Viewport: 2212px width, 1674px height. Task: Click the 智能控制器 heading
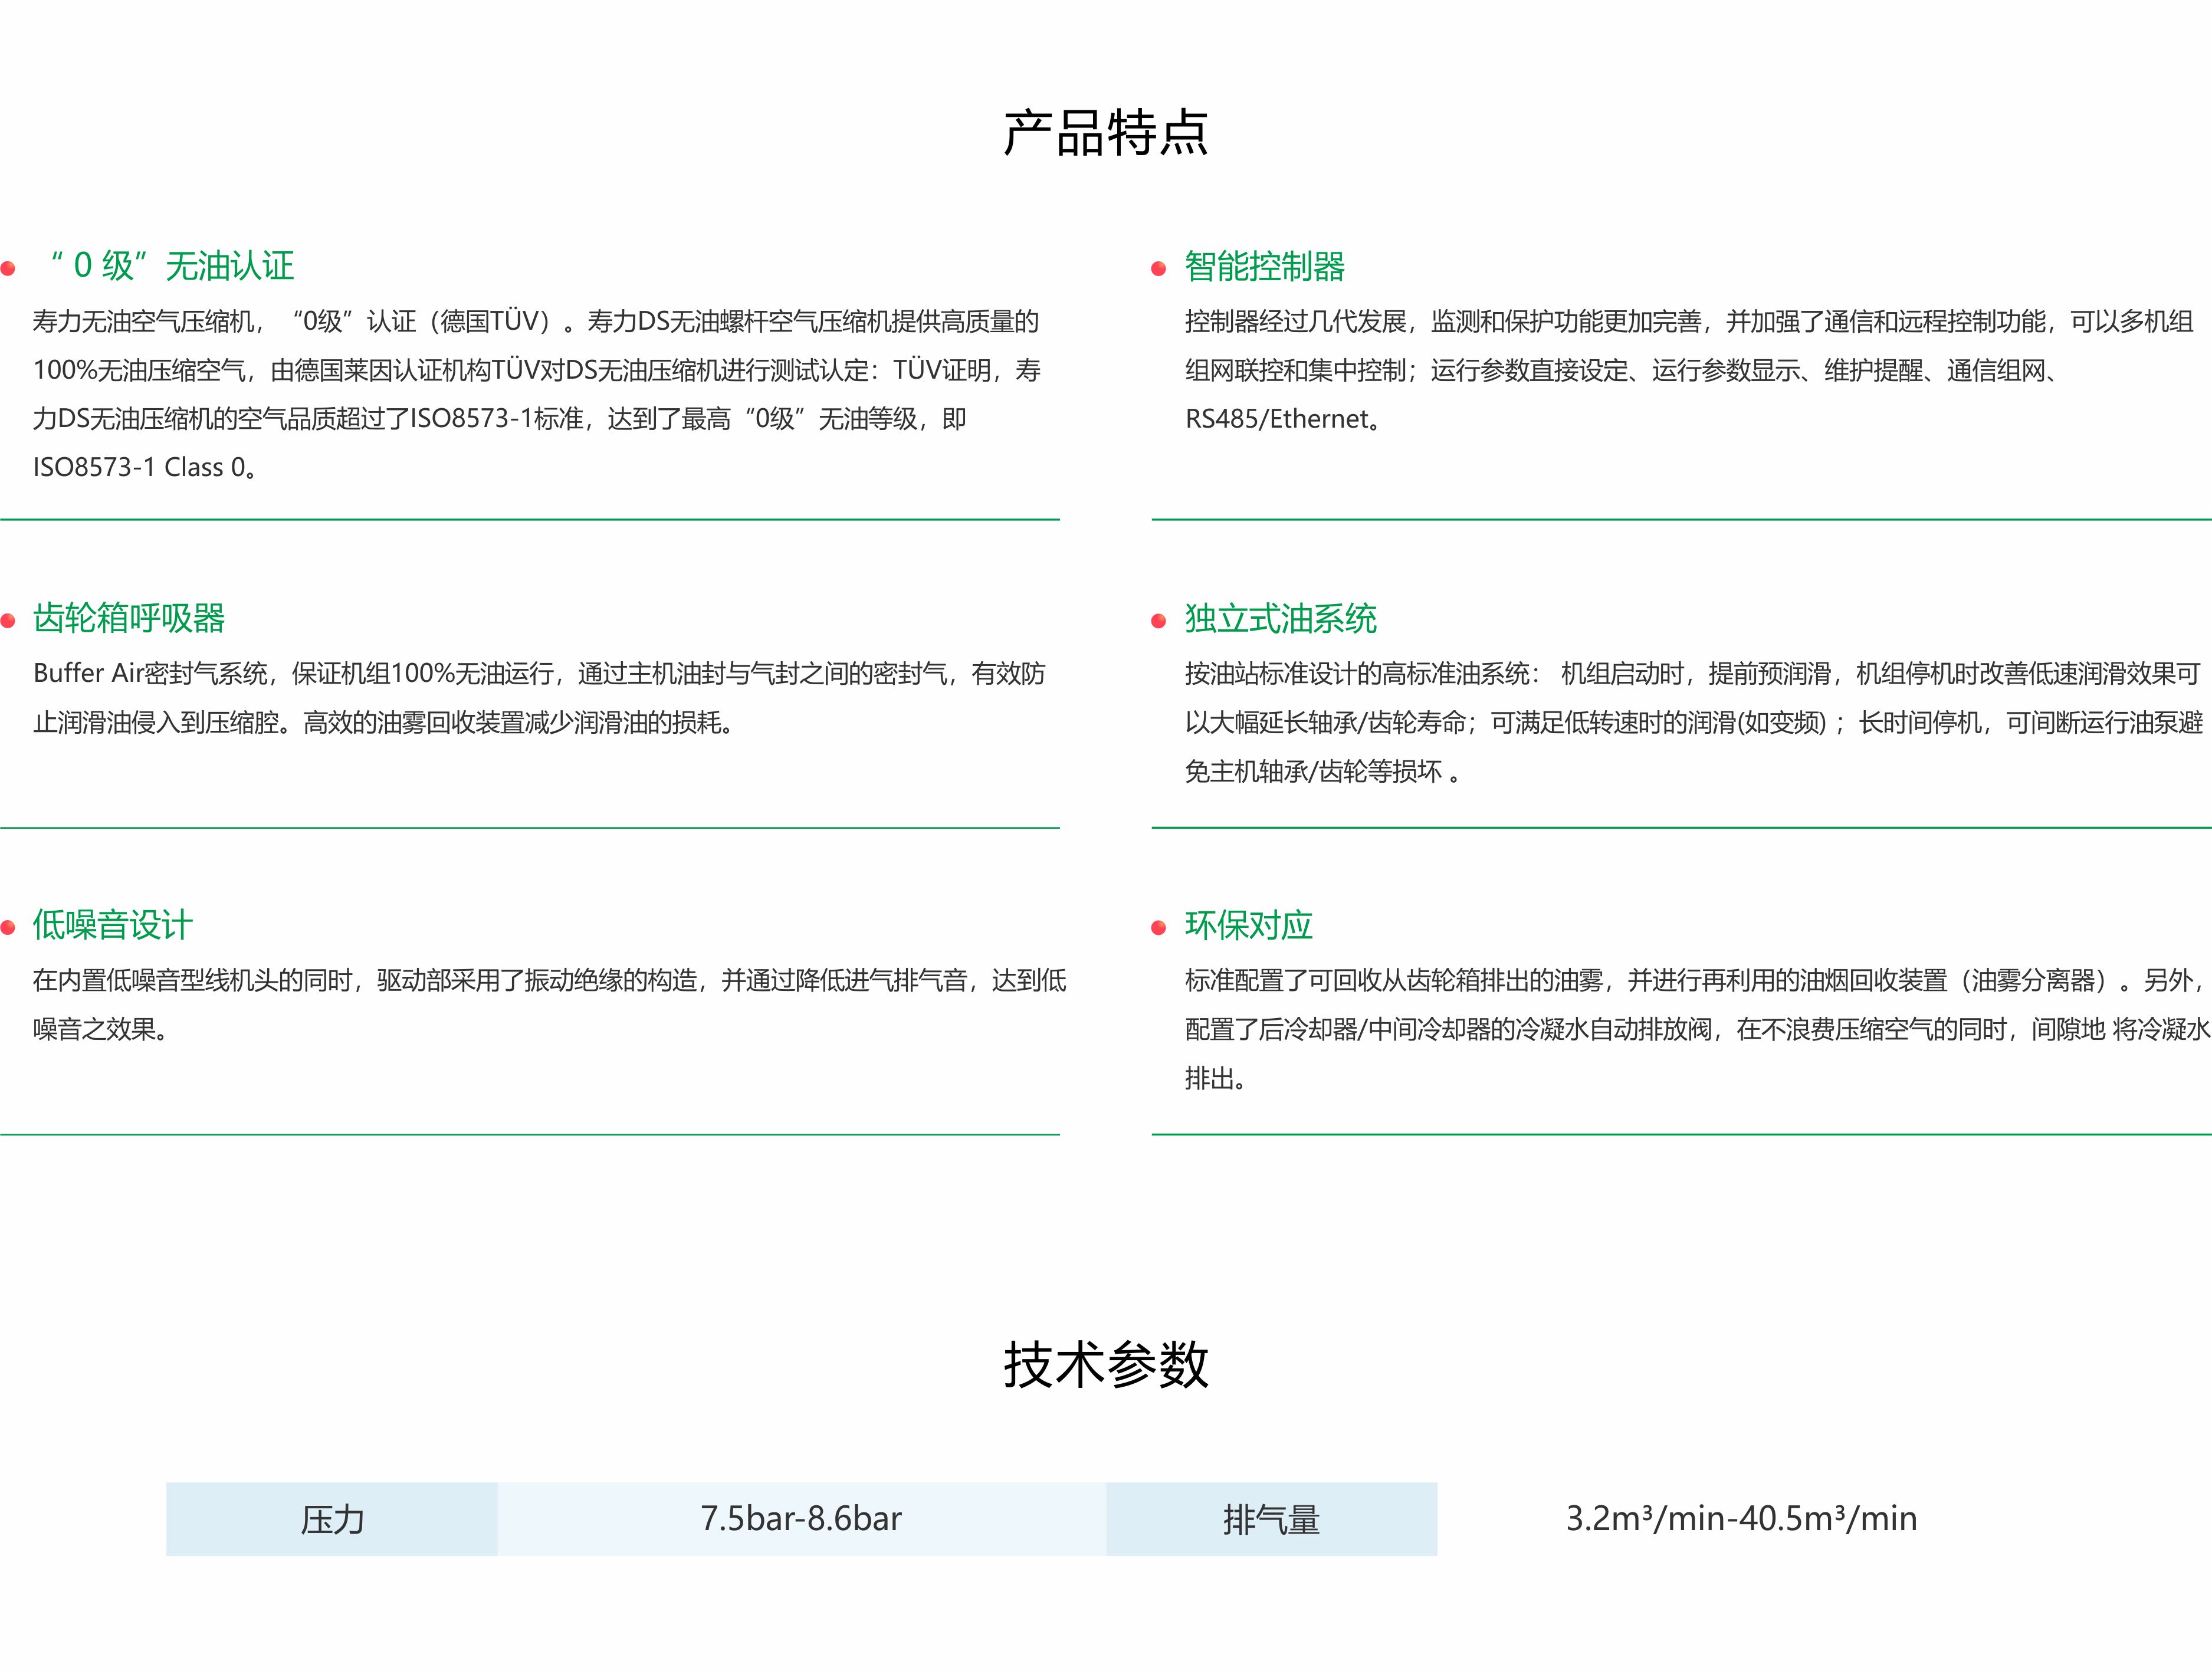1264,266
